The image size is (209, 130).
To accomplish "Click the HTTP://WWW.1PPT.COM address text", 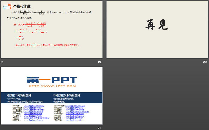I will 51,86.
